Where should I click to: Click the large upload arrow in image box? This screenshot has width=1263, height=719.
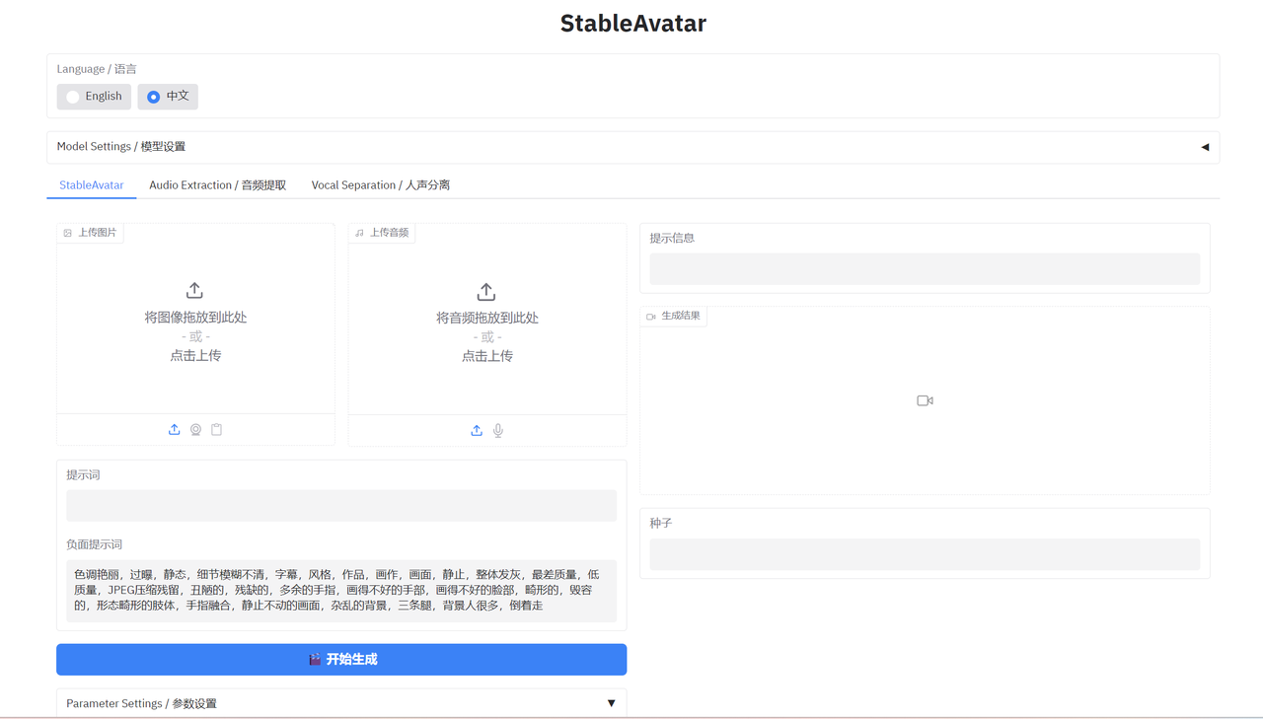click(x=194, y=291)
